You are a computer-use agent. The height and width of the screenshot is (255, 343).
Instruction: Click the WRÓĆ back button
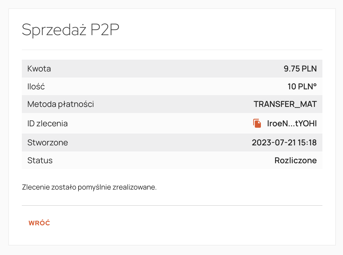click(x=39, y=223)
